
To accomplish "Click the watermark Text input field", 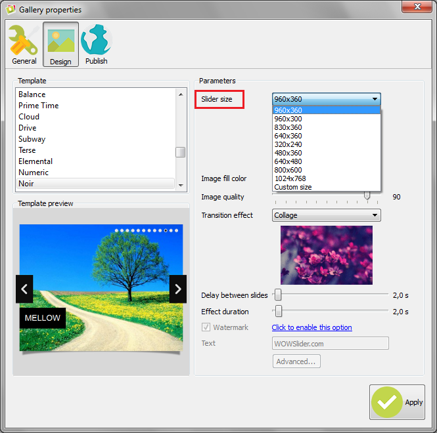I will tap(331, 343).
